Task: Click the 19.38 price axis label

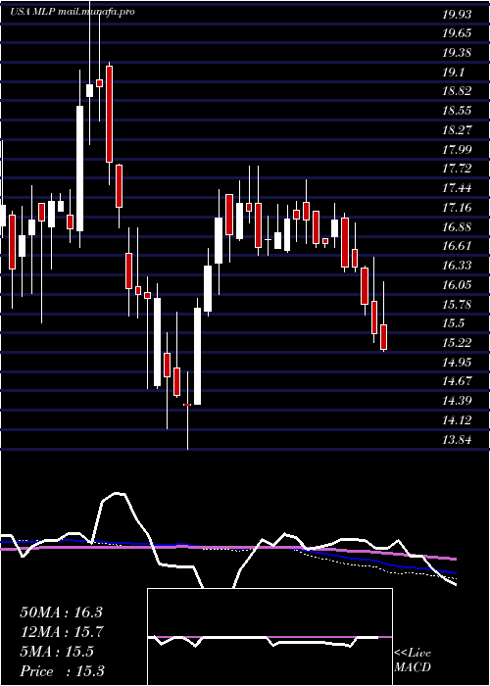Action: coord(457,53)
